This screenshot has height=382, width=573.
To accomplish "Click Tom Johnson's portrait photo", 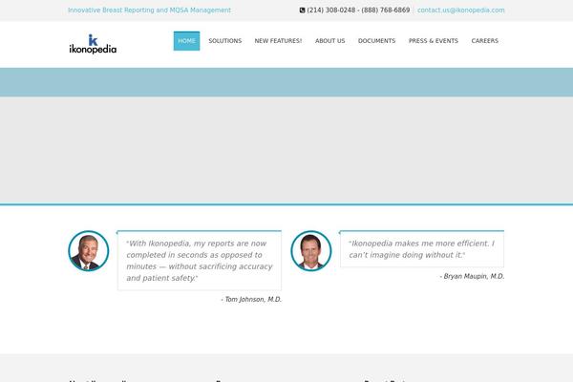I will pos(89,251).
